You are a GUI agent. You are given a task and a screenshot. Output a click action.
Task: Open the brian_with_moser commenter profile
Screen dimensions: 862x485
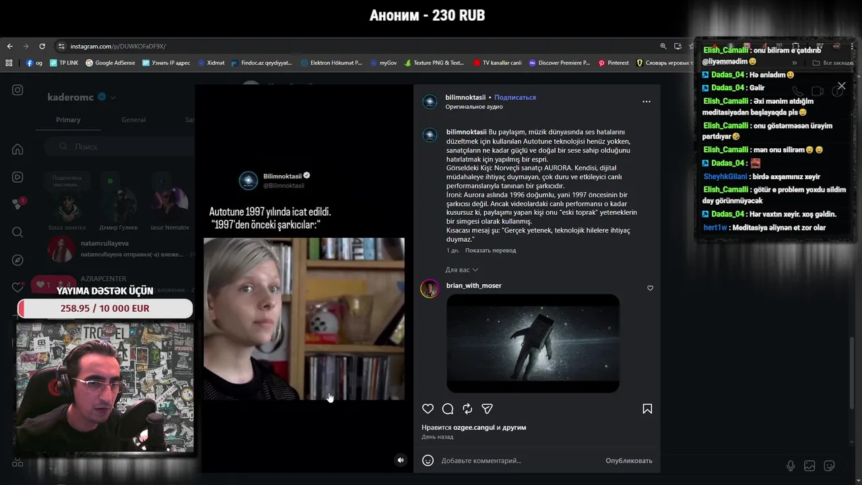click(x=473, y=286)
